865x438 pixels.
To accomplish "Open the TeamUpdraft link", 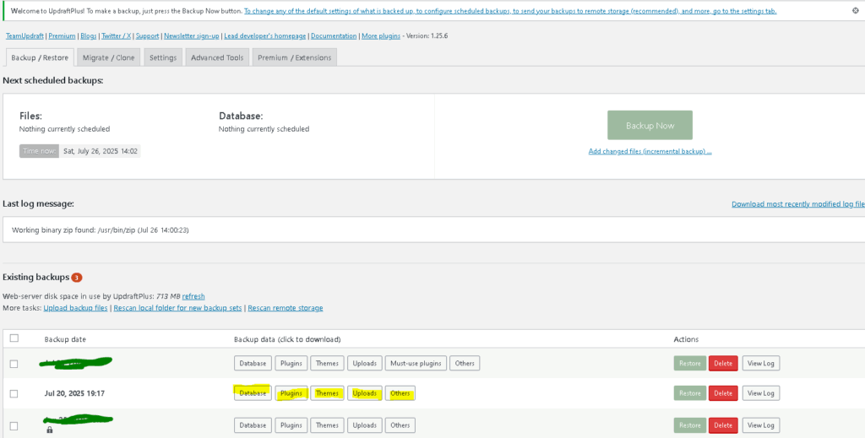I will [x=24, y=35].
